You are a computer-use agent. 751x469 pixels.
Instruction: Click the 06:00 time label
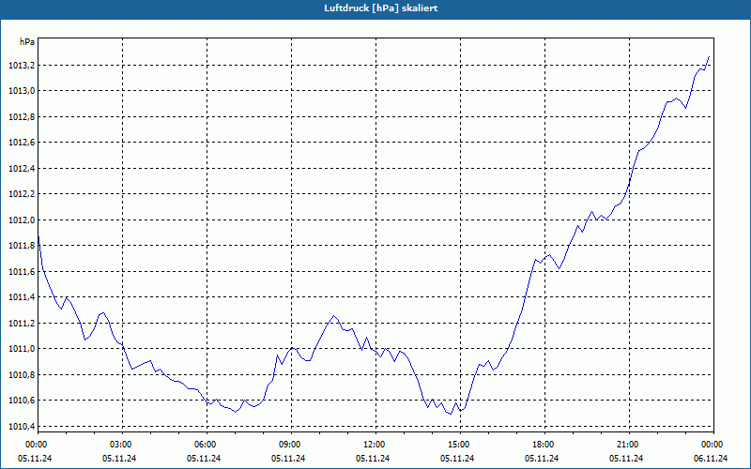coord(204,445)
